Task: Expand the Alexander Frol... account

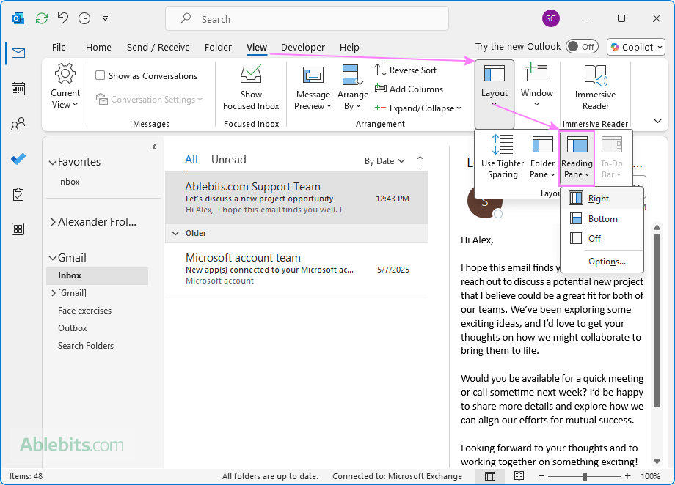Action: pos(53,222)
